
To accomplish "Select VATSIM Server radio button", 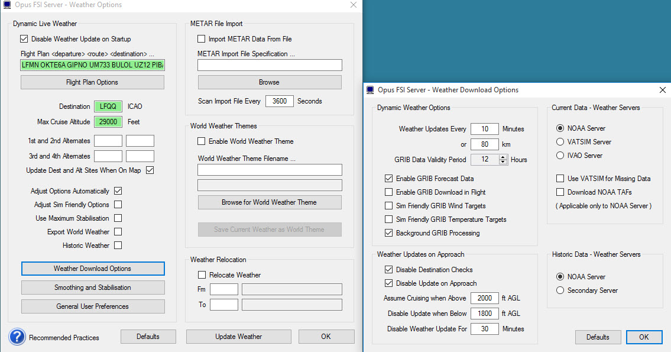I will [x=560, y=142].
